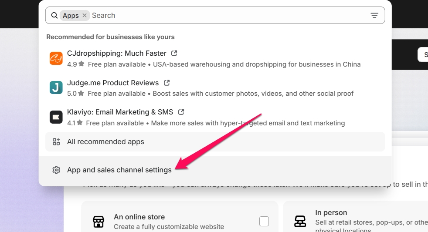
Task: Open the Judge.me app icon
Action: [x=56, y=87]
